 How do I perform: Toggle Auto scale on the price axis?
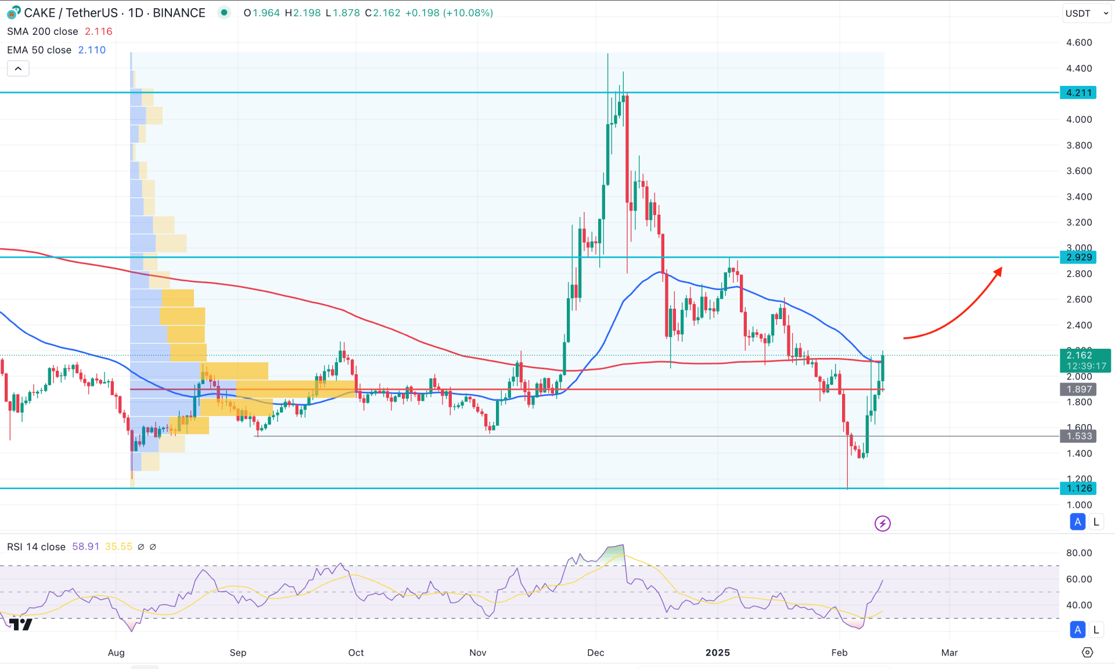(x=1078, y=522)
